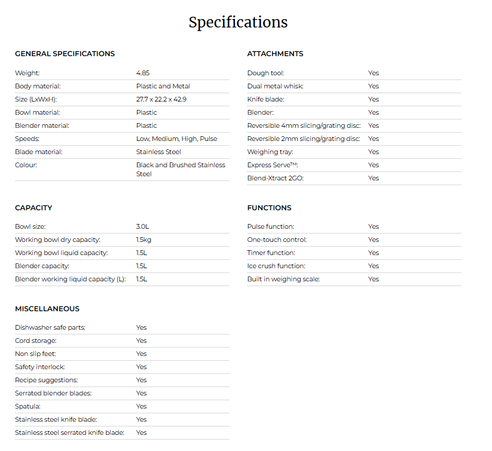Viewport: 492px width, 451px height.
Task: Click the Reversible 4mm slicing/grating disc label
Action: click(304, 125)
